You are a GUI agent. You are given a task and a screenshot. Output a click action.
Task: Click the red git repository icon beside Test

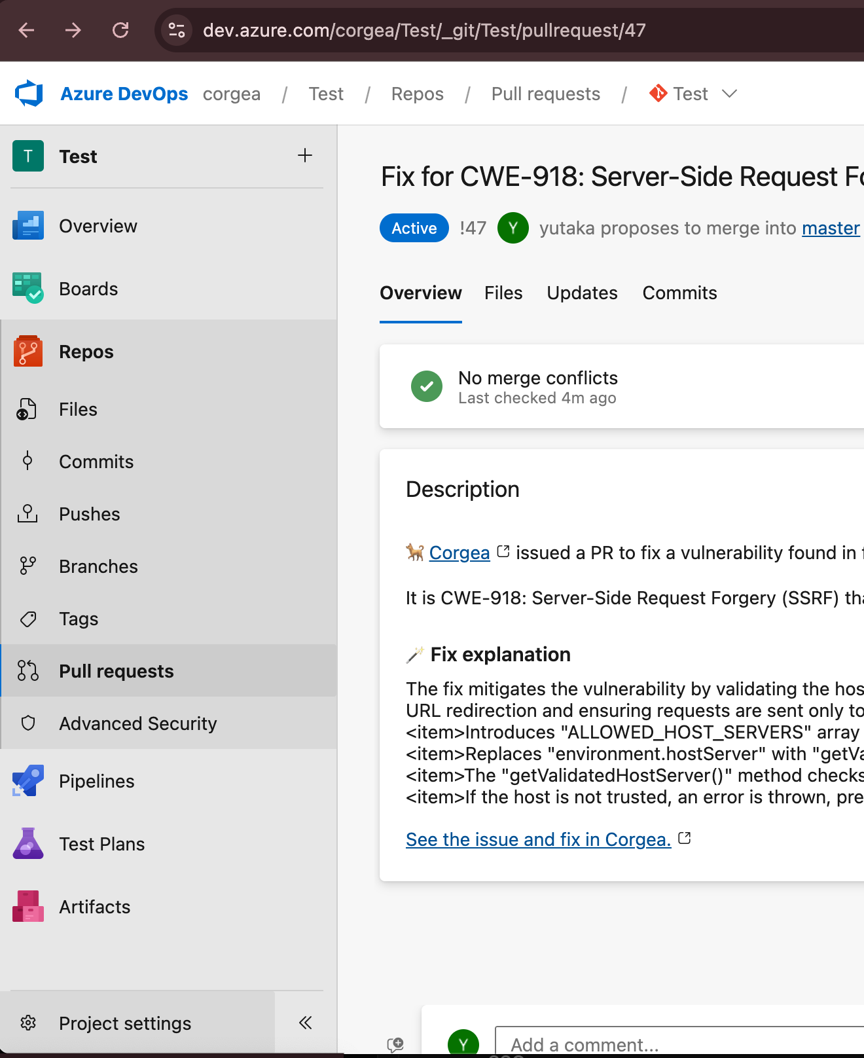[658, 94]
